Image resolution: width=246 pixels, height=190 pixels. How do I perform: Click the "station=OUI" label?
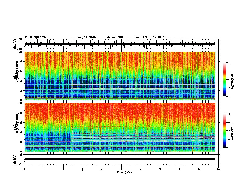(115, 37)
